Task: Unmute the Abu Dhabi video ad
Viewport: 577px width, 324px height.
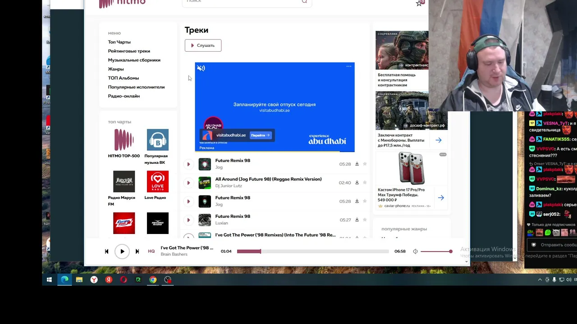Action: click(201, 68)
